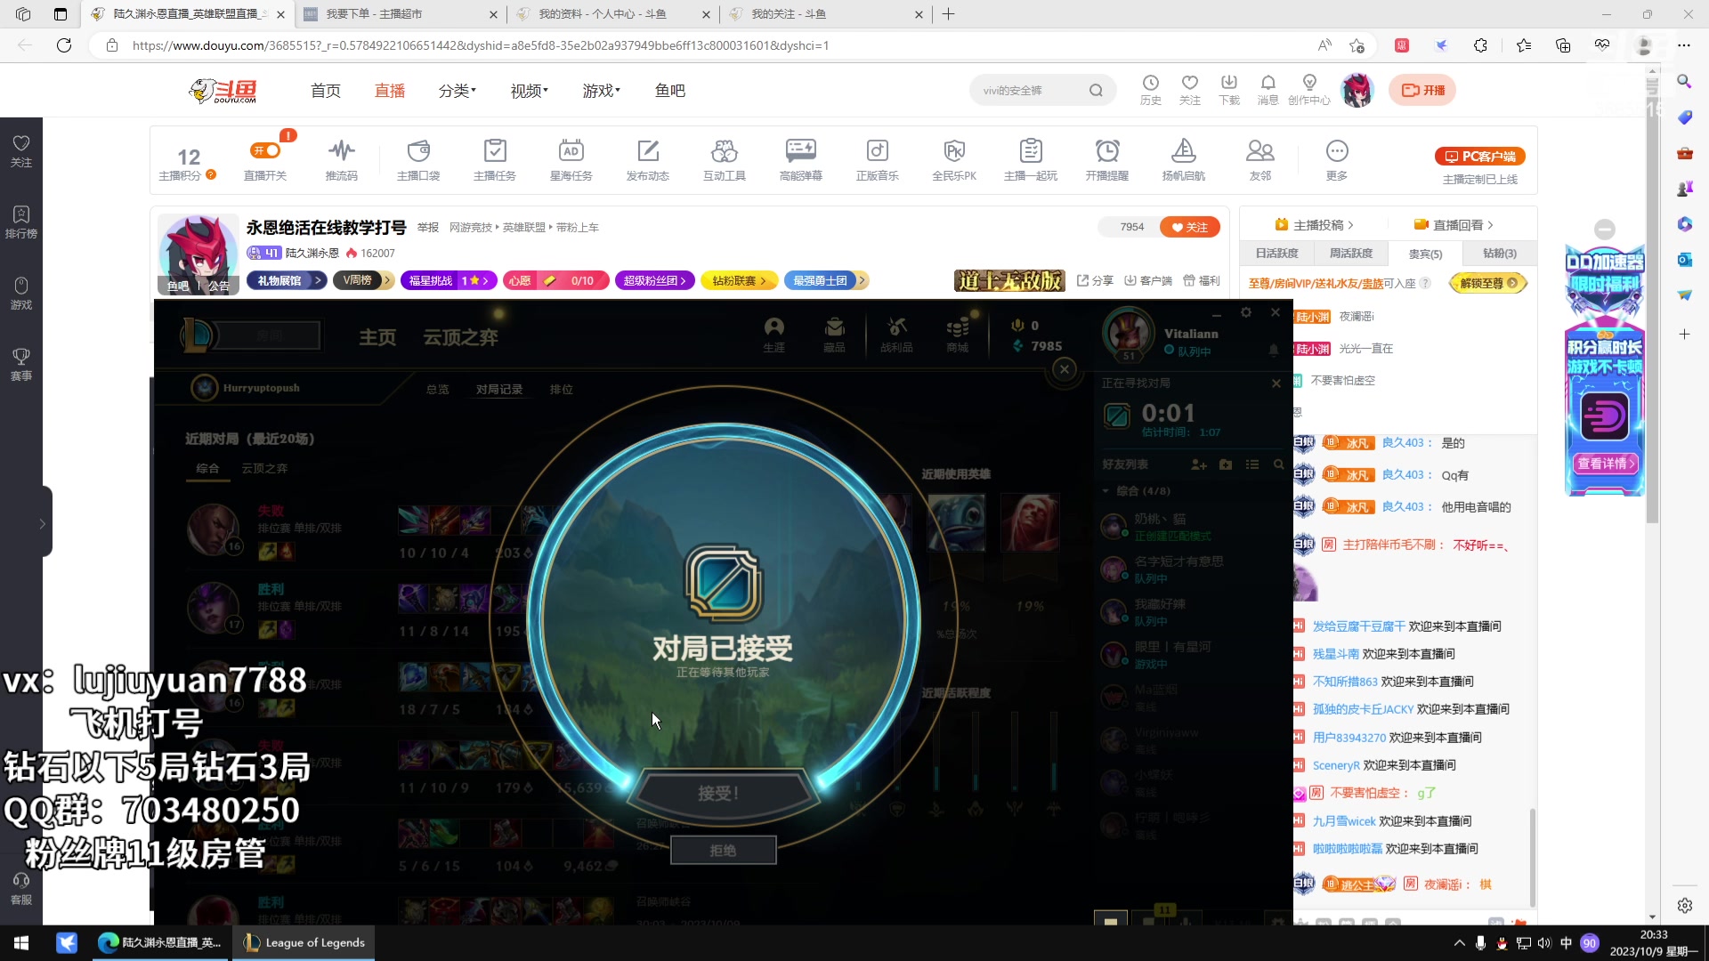The width and height of the screenshot is (1709, 961).
Task: Switch to 日活跃度 tab
Action: click(1276, 254)
